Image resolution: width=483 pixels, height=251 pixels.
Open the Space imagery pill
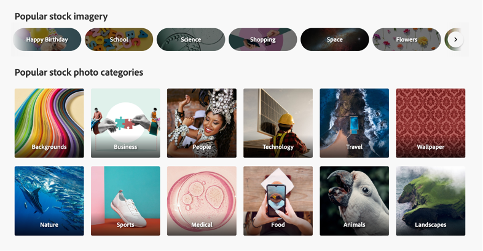coord(334,39)
